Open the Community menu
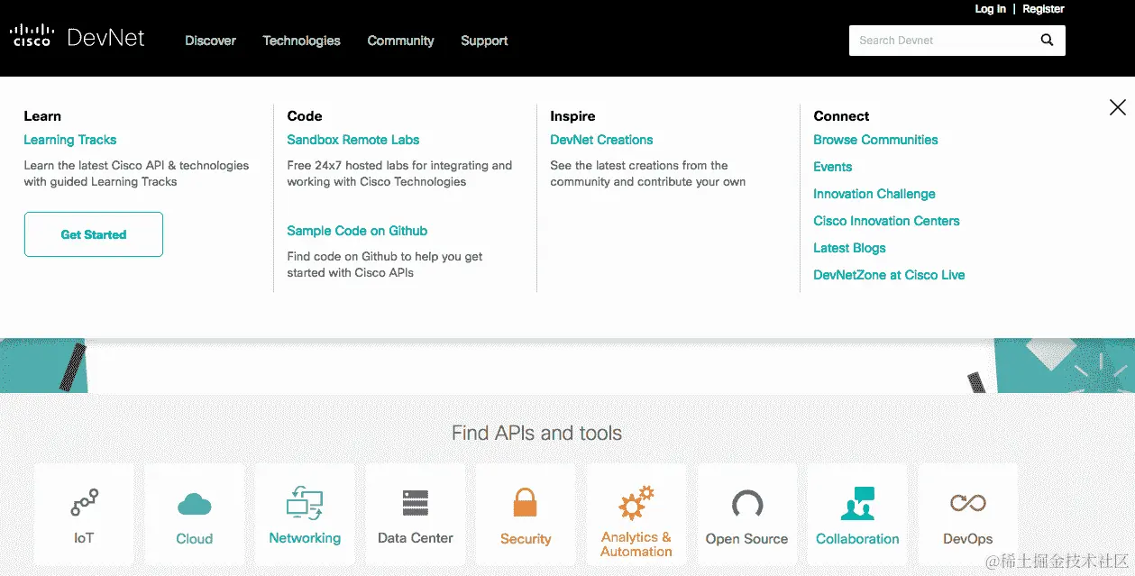This screenshot has width=1135, height=576. tap(400, 41)
